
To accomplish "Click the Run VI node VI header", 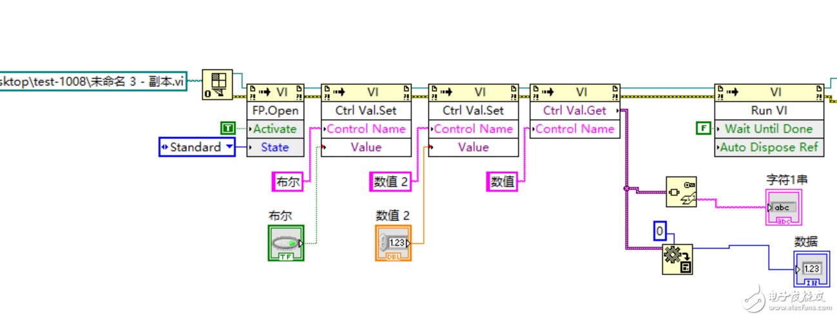I will pos(769,92).
